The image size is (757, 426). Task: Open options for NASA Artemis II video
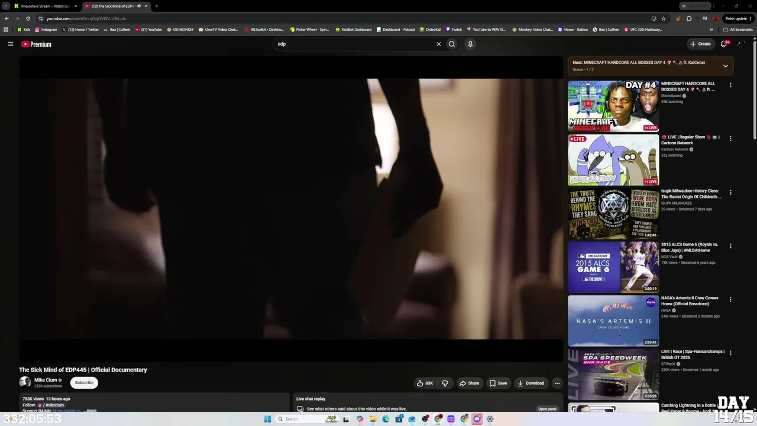[730, 299]
